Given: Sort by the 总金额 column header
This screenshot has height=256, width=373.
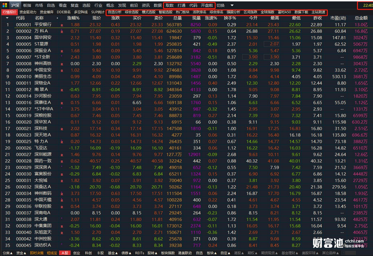Looking at the screenshot, I should point(361,18).
